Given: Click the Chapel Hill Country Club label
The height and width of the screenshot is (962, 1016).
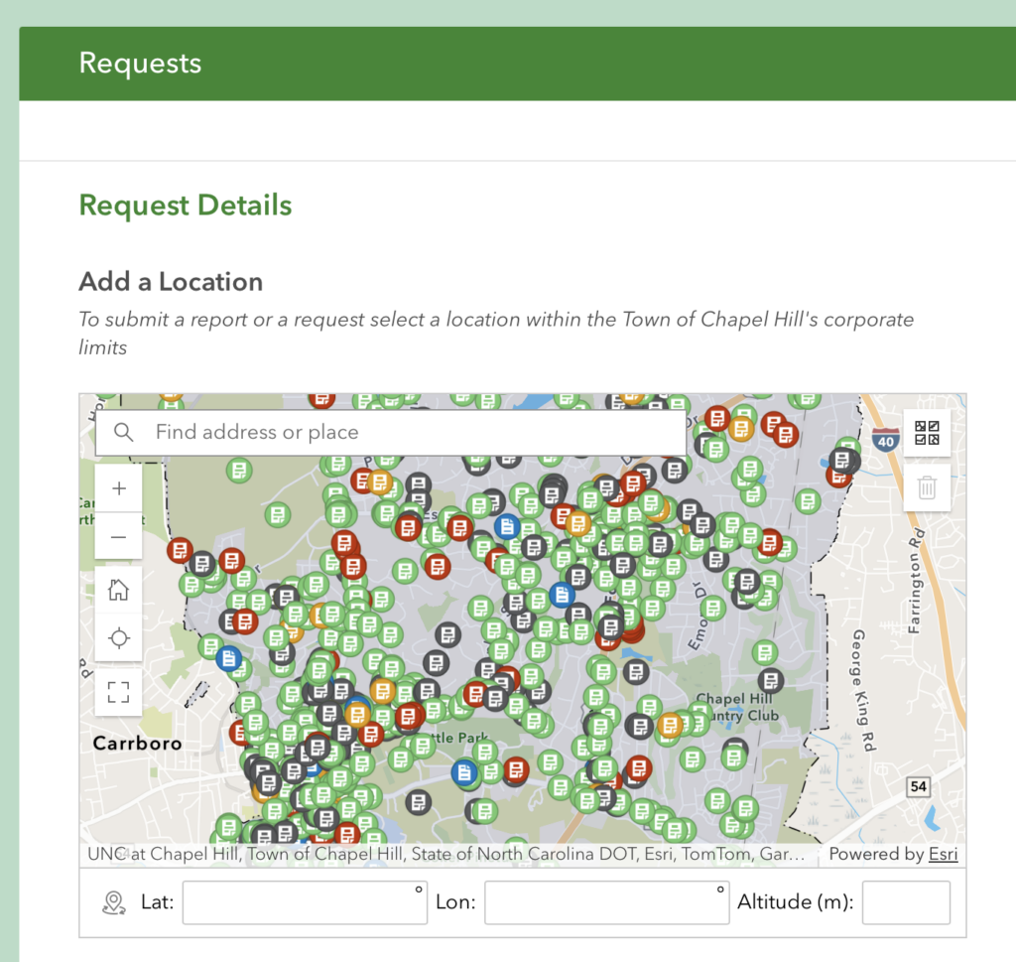Looking at the screenshot, I should click(x=737, y=707).
